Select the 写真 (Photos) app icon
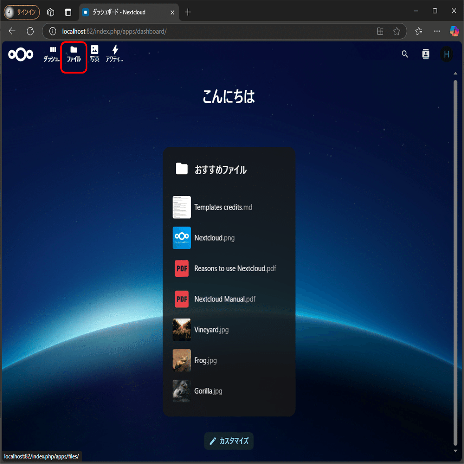 click(94, 54)
